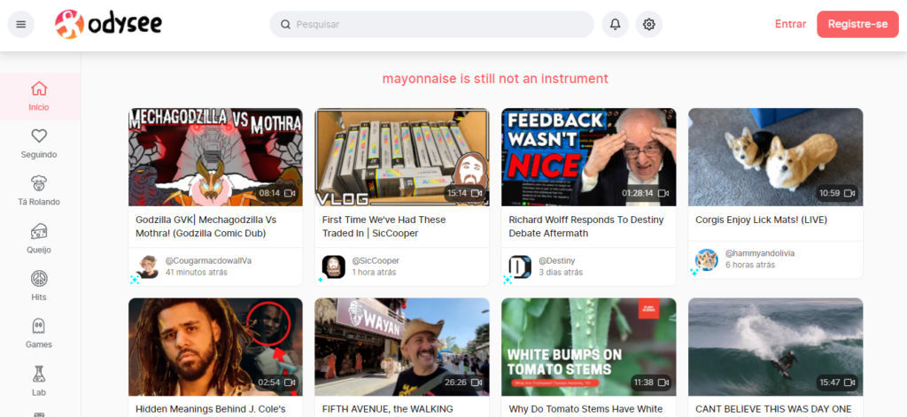Click the 15:14 duration badge on the SicCooper video
Screen dimensions: 907x417
coord(464,193)
